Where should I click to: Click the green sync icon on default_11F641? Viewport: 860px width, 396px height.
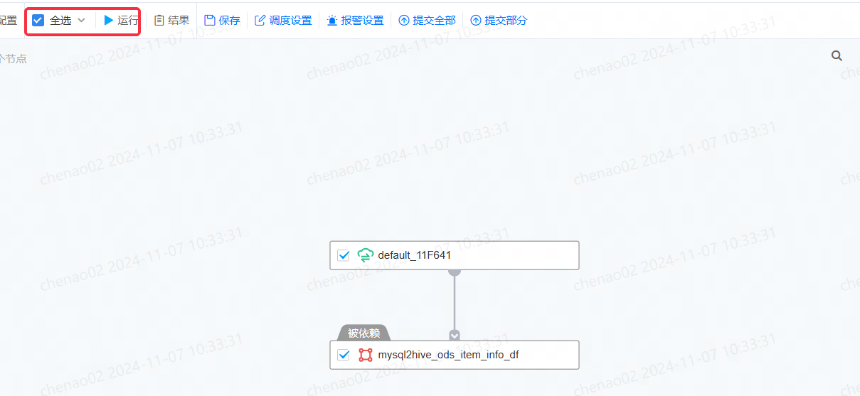click(366, 255)
